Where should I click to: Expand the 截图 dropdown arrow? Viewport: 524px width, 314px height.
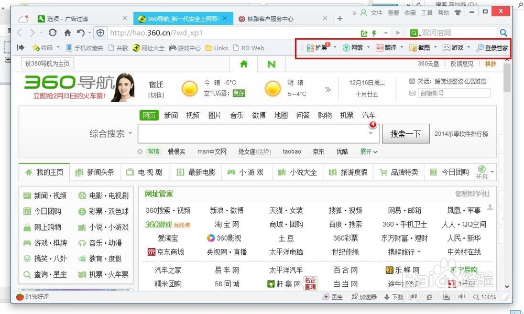point(435,47)
